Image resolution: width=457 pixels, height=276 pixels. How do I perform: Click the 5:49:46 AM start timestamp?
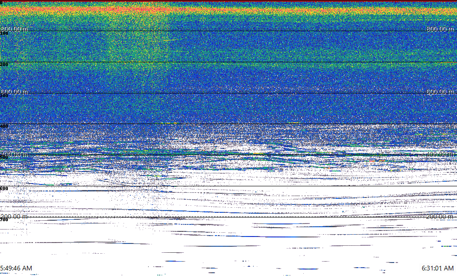16,268
